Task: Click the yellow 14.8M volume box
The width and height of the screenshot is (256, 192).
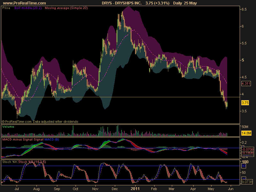Action: click(x=246, y=133)
